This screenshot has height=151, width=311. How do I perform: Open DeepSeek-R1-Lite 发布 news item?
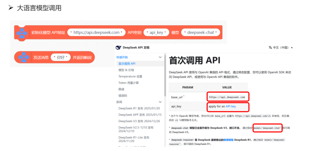(x=134, y=139)
